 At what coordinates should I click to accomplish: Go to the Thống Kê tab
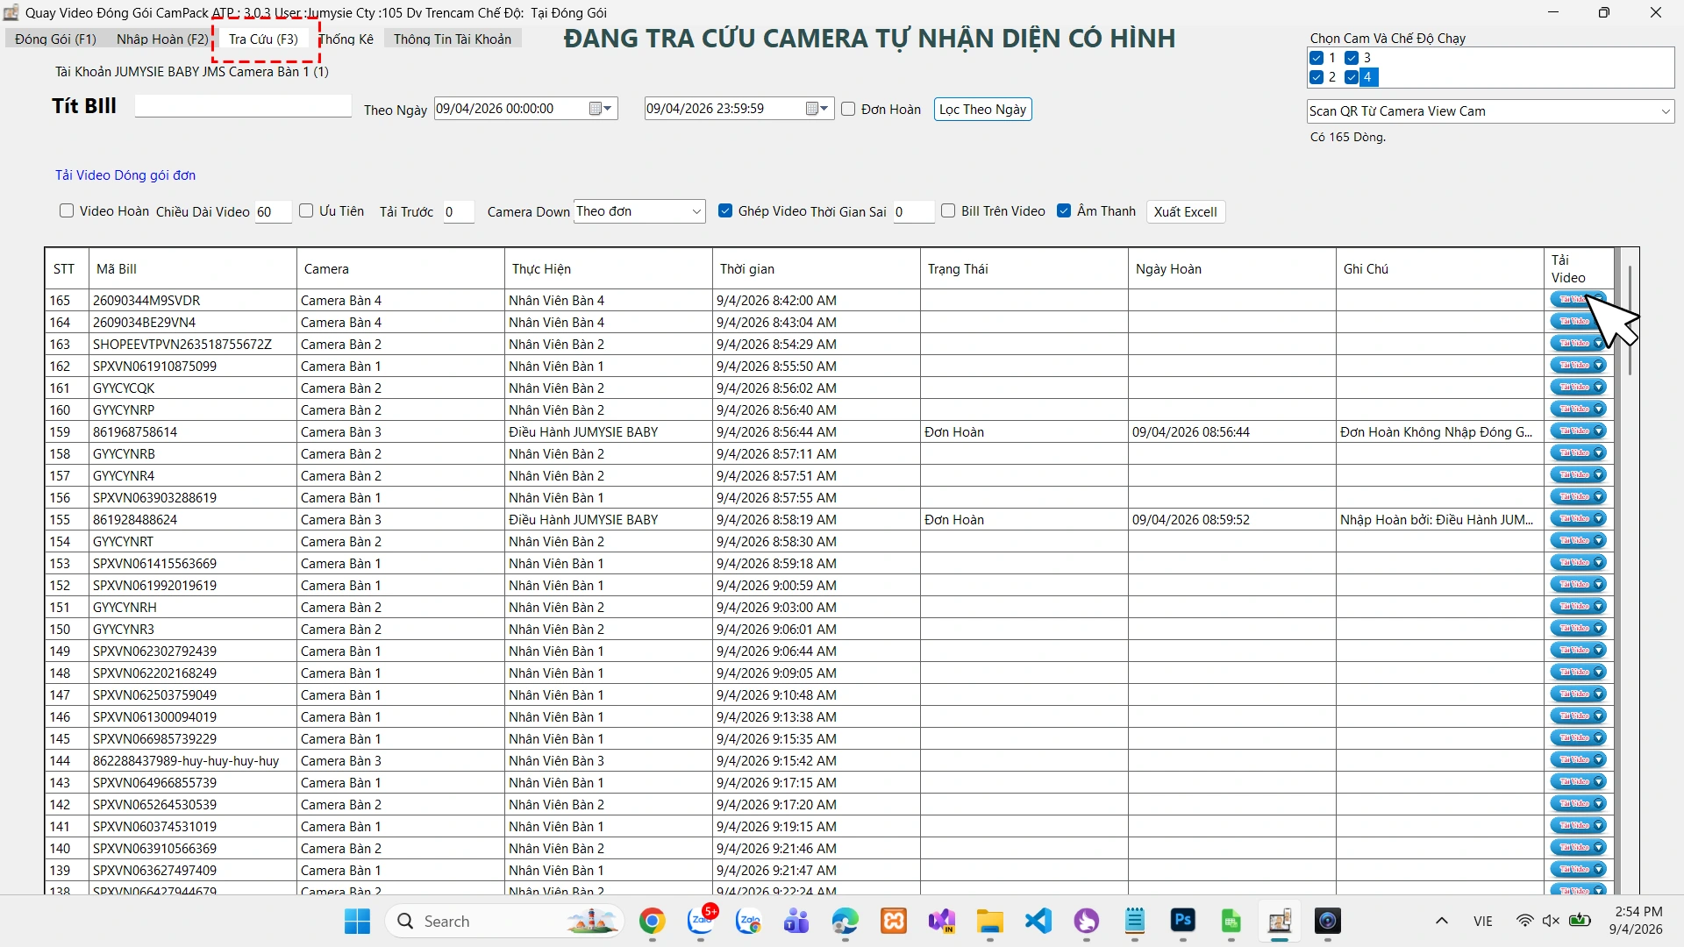346,39
